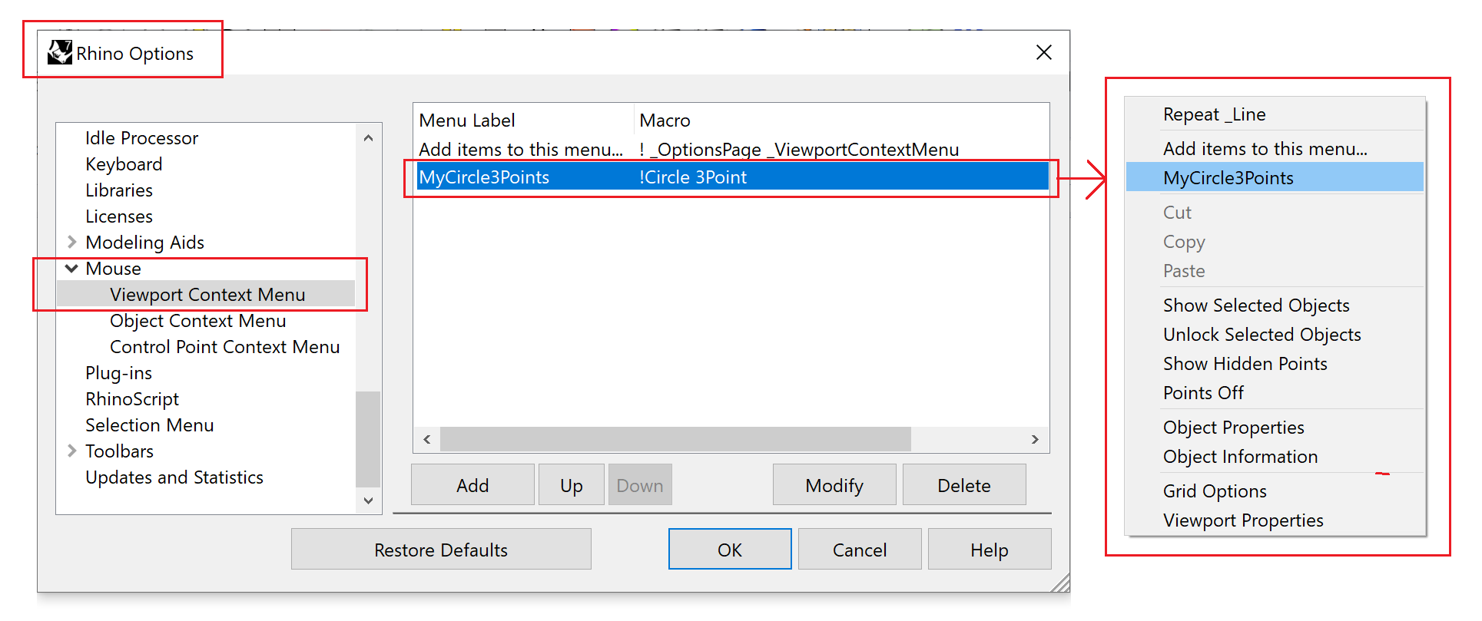Open Updates and Statistics page

[174, 477]
